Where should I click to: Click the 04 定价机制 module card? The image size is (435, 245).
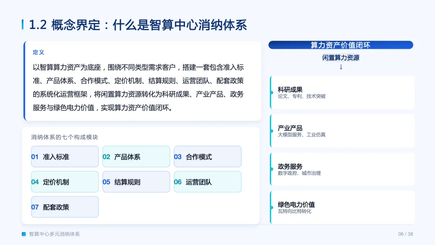click(x=64, y=182)
